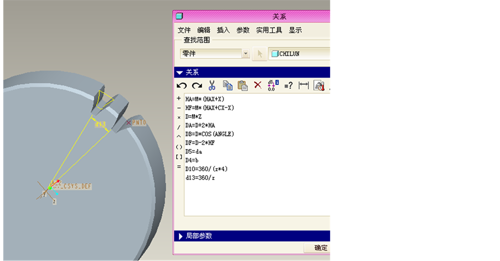The image size is (500, 261).
Task: Click the copy icon in relations toolbar
Action: [x=227, y=85]
